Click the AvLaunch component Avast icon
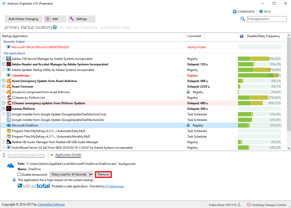The image size is (291, 208). coord(9,92)
